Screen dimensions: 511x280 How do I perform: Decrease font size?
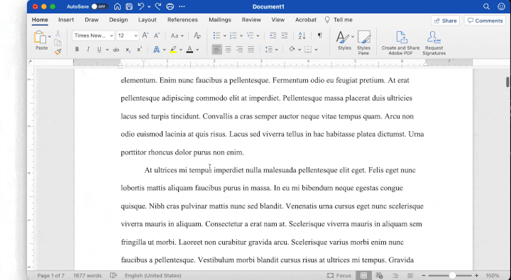tap(157, 35)
